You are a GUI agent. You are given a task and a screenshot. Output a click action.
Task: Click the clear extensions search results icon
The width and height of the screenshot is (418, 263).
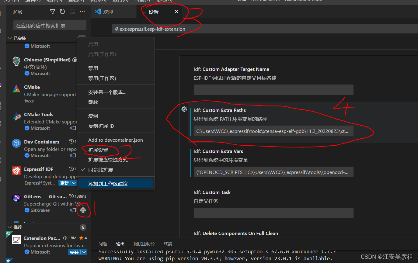click(x=72, y=12)
